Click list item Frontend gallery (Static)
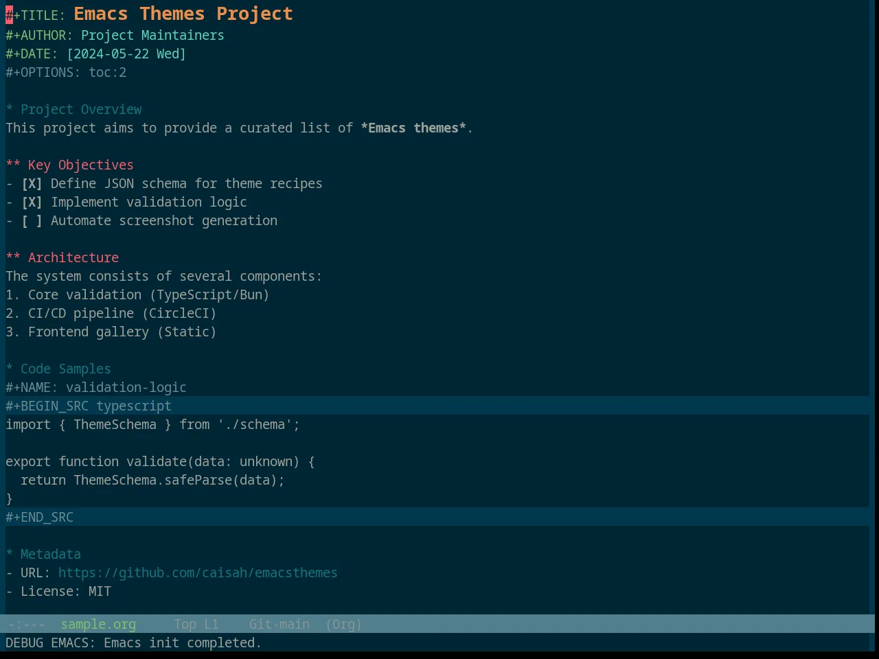879x659 pixels. (111, 332)
